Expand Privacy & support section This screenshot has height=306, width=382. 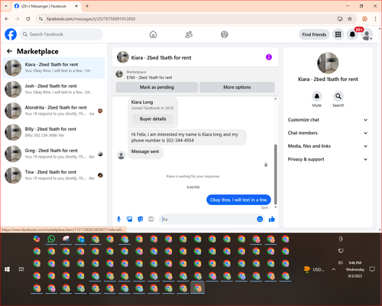328,159
